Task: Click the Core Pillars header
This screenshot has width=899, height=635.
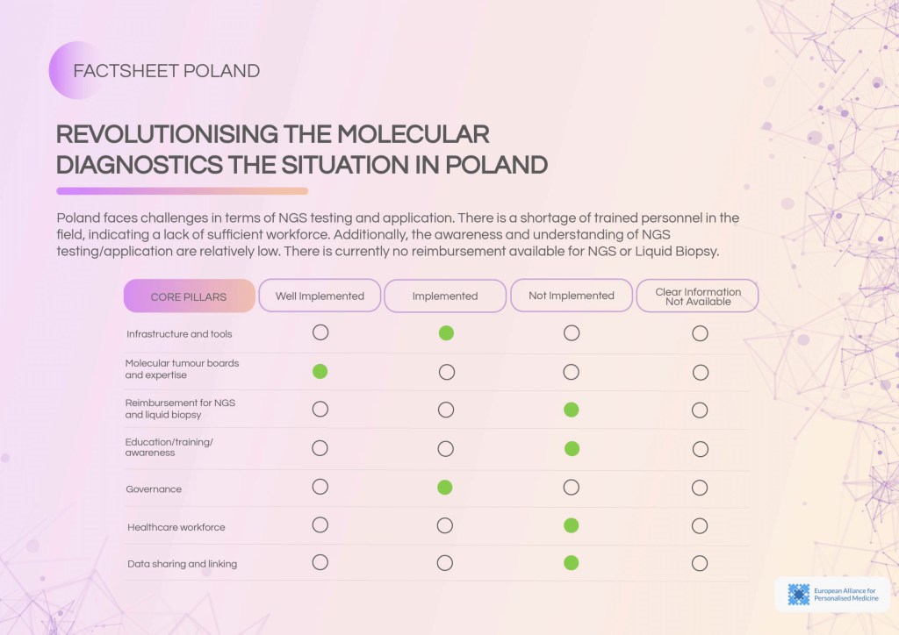Action: [189, 296]
